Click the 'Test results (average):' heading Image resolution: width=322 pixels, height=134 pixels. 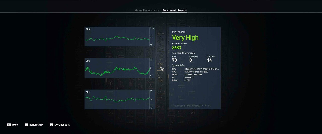pyautogui.click(x=184, y=53)
